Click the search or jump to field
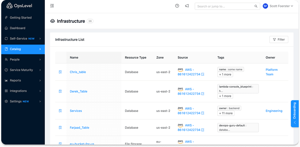Viewport: 300px width, 147px height. click(225, 6)
